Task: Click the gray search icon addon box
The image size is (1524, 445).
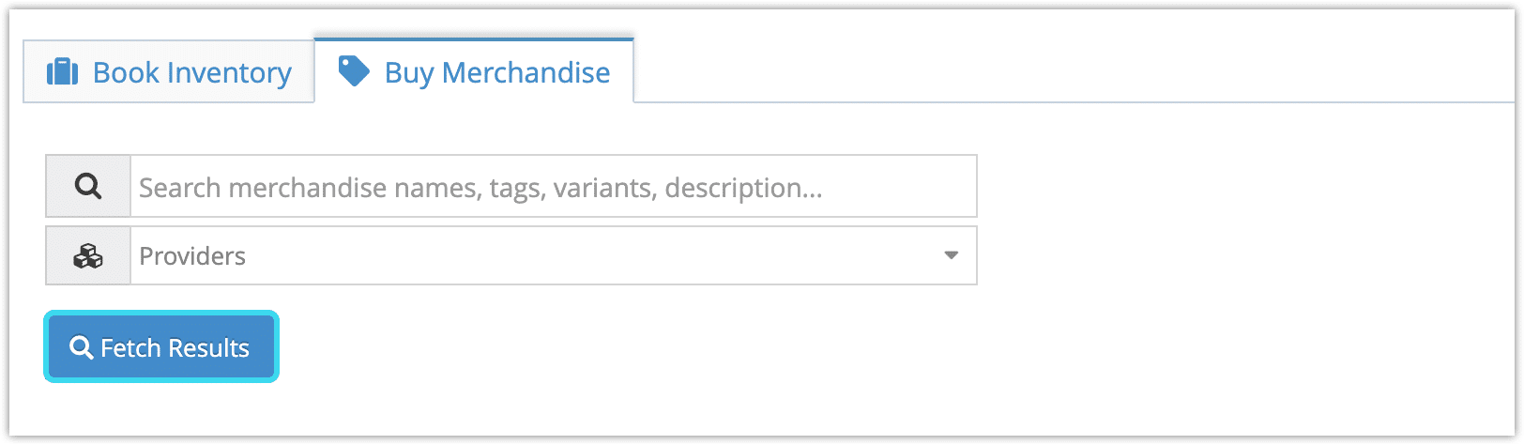Action: 88,186
